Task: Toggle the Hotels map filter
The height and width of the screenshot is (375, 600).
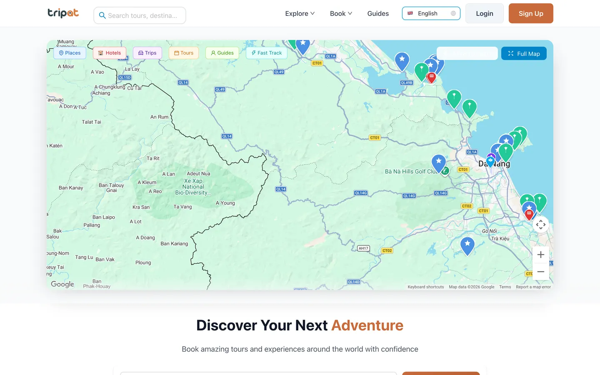Action: (110, 53)
